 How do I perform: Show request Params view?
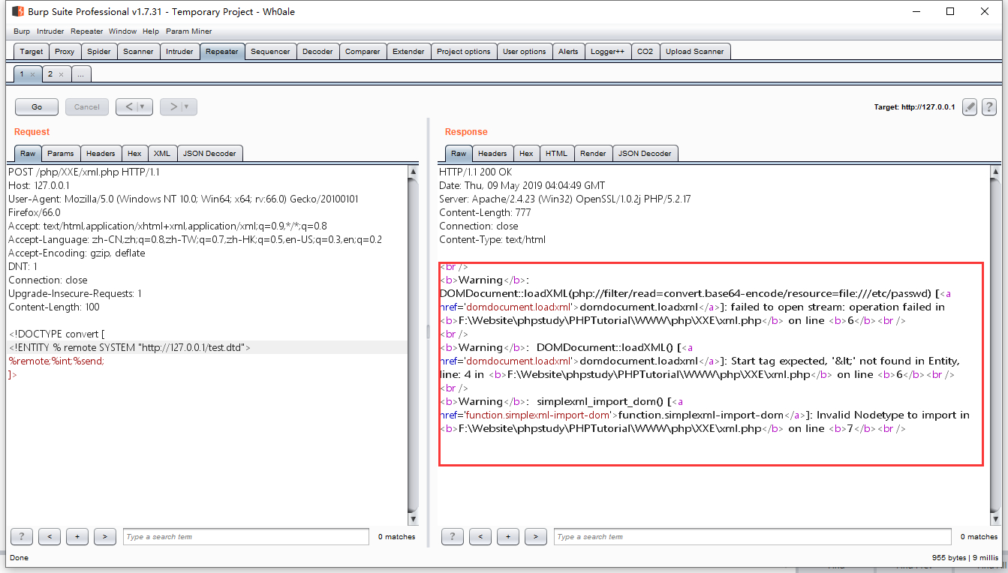coord(60,153)
